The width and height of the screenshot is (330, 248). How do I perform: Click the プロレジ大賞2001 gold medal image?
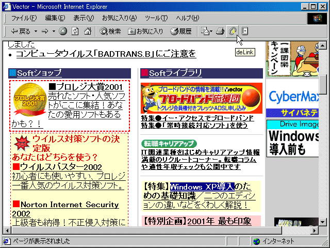[30, 100]
